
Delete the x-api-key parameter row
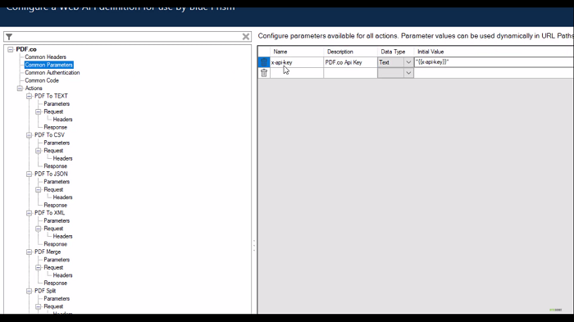coord(263,62)
